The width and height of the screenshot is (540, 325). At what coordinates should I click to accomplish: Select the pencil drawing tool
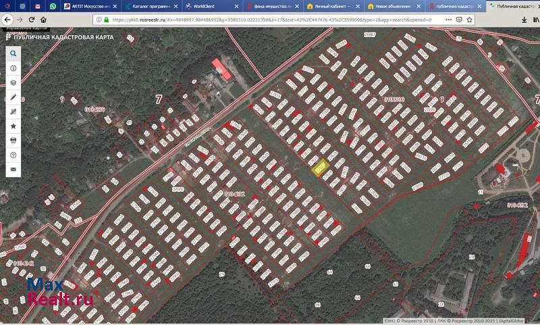pos(13,97)
